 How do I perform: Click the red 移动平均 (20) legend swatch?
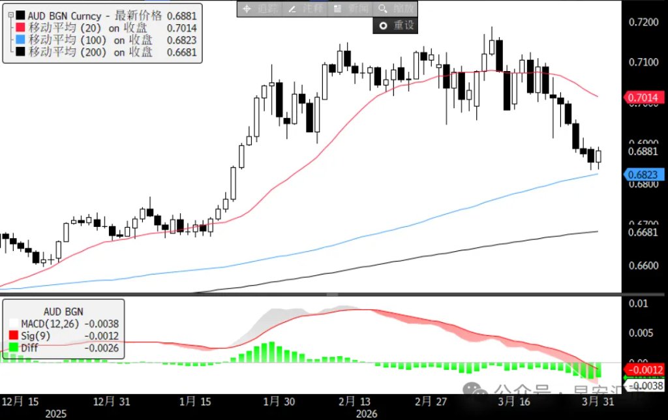point(20,27)
